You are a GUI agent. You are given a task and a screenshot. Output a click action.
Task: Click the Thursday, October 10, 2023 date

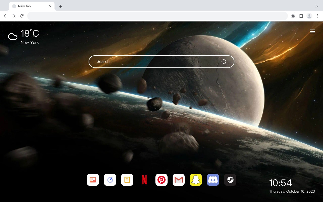292,191
